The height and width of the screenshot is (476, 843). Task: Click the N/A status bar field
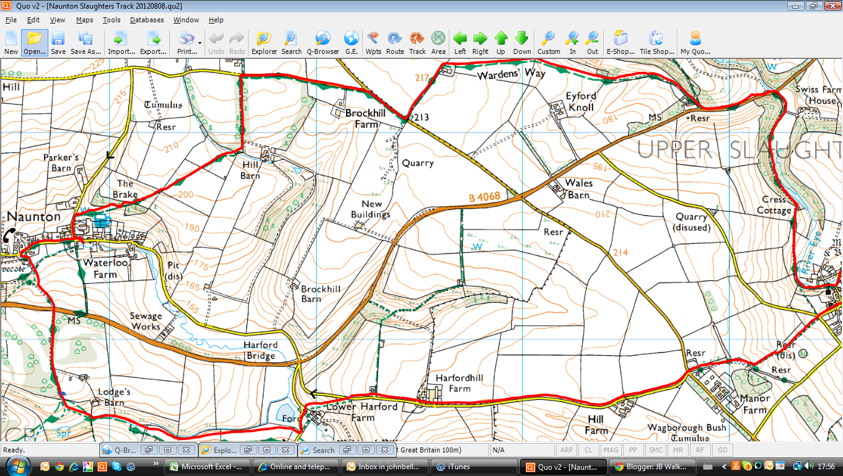(524, 449)
